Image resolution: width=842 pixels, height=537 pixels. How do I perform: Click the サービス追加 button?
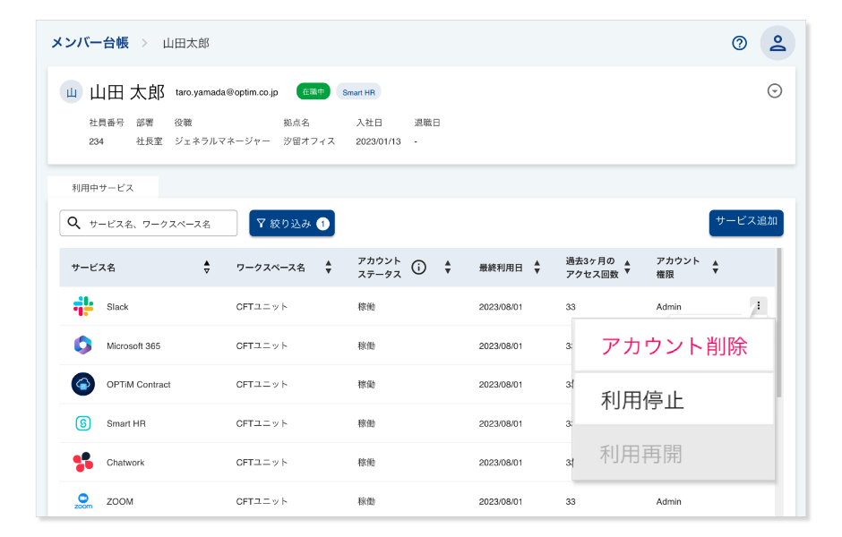(745, 223)
